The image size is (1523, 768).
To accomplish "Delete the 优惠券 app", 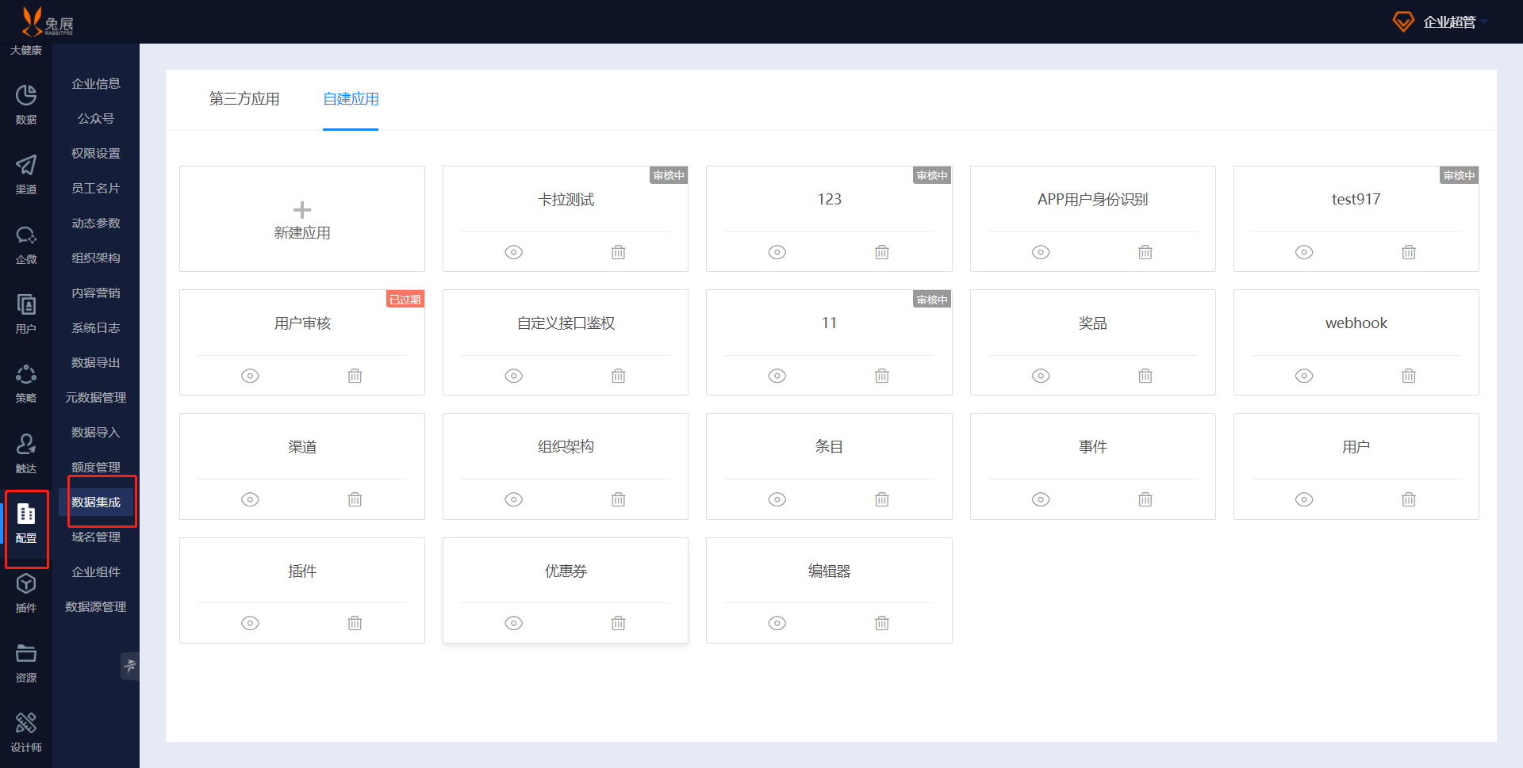I will (x=619, y=623).
